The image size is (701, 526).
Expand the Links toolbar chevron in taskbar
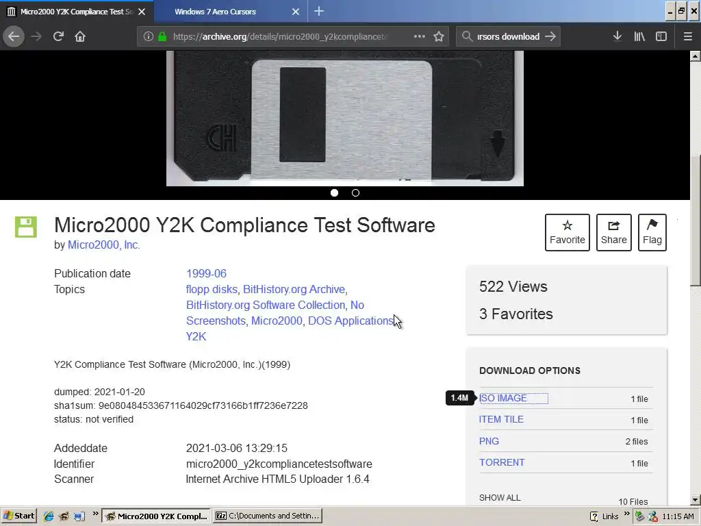627,514
